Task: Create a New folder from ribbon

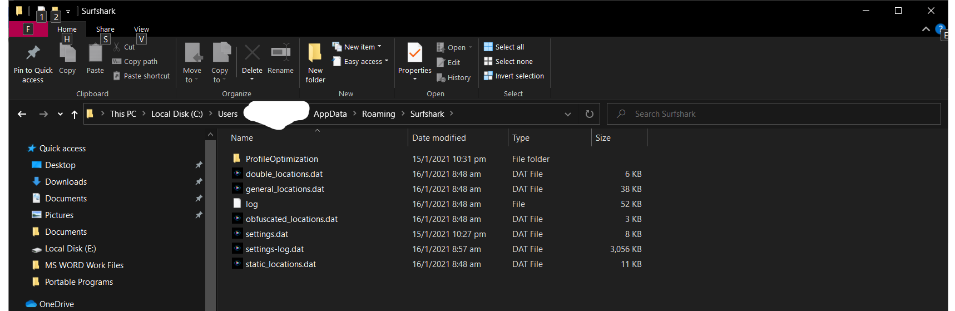Action: click(315, 53)
